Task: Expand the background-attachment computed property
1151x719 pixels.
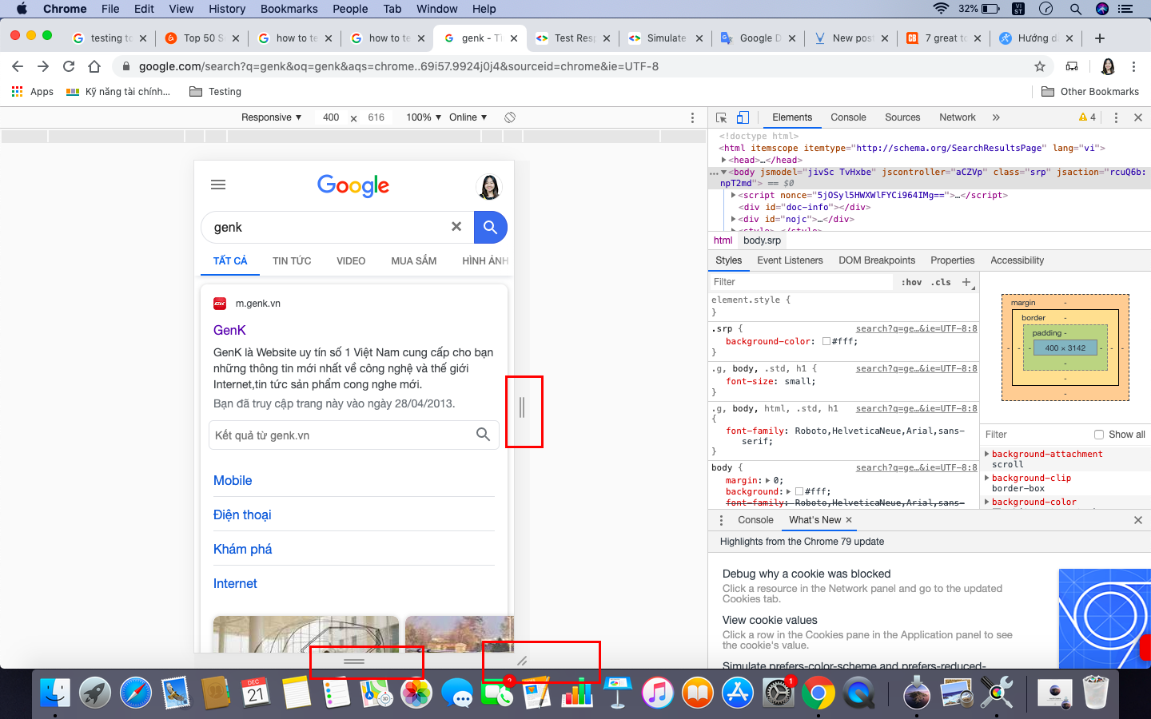Action: [987, 454]
